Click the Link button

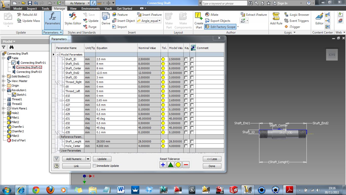point(76,166)
